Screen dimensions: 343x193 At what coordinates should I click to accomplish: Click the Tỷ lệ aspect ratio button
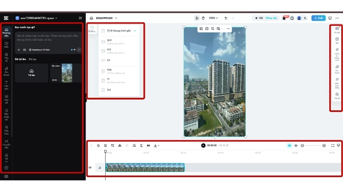[92, 29]
